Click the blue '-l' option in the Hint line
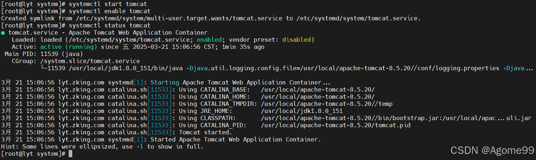The height and width of the screenshot is (160, 536). [x=140, y=147]
